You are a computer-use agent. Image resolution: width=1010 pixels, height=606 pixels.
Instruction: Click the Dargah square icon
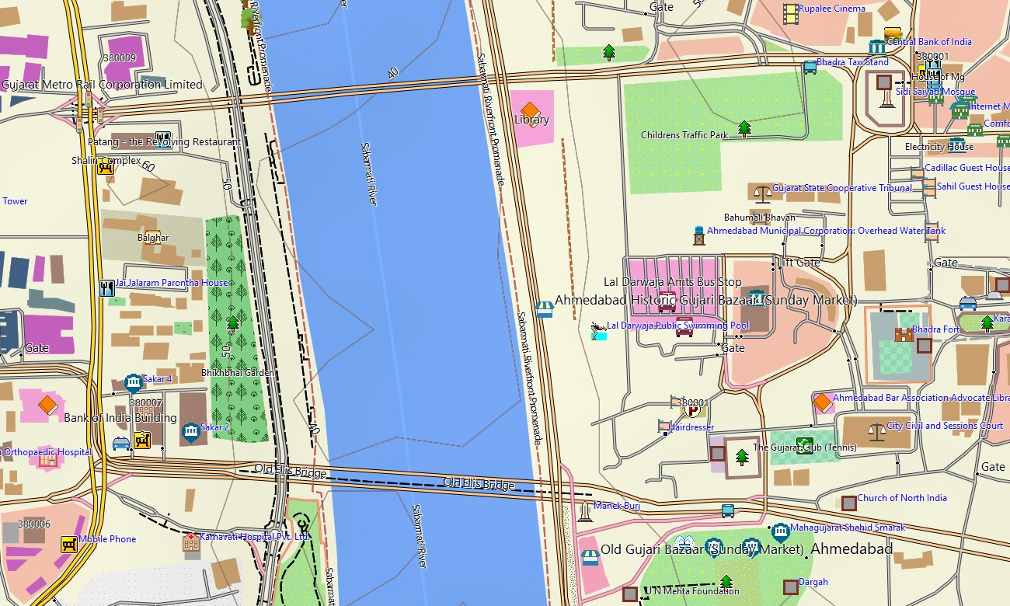(790, 586)
